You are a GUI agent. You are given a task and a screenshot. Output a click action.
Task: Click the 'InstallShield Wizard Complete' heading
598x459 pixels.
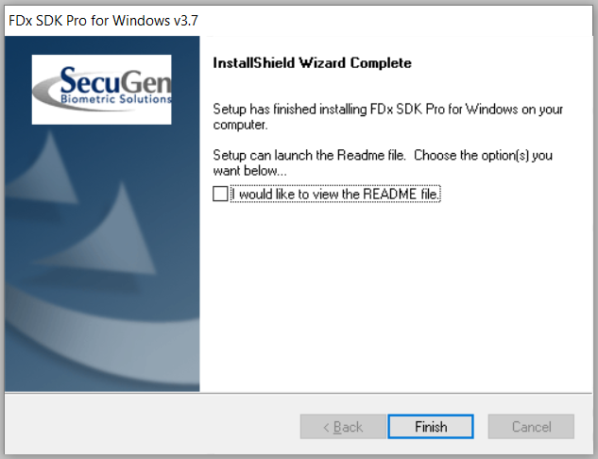click(x=312, y=63)
